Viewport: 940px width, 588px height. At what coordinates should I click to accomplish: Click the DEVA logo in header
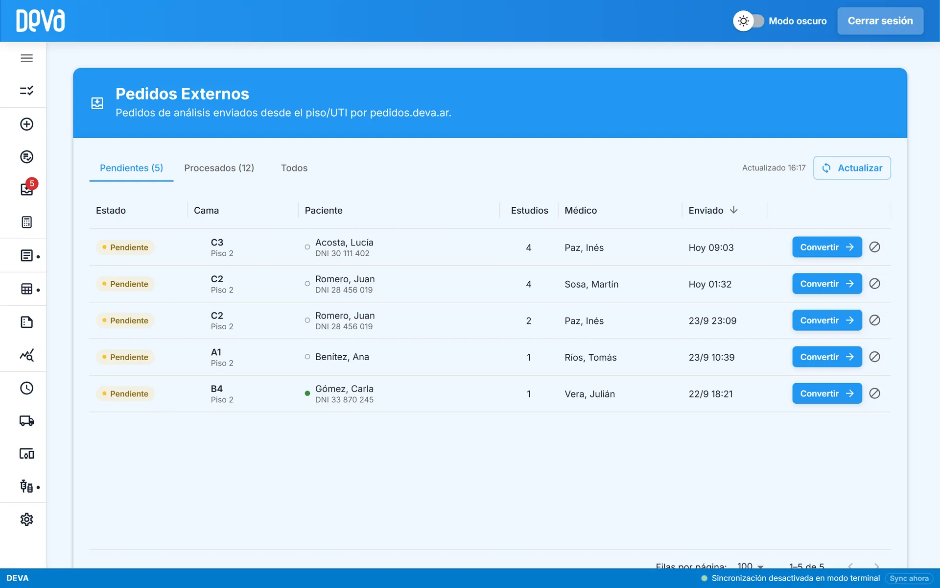point(40,21)
